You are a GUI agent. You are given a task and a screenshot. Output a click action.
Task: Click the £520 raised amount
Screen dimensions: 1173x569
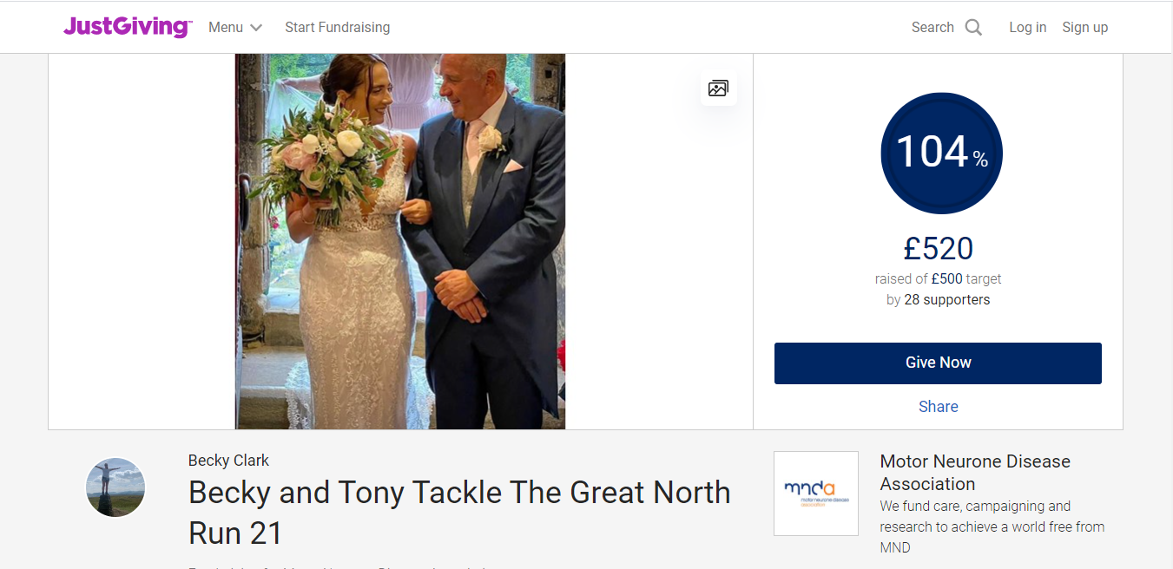click(x=938, y=249)
